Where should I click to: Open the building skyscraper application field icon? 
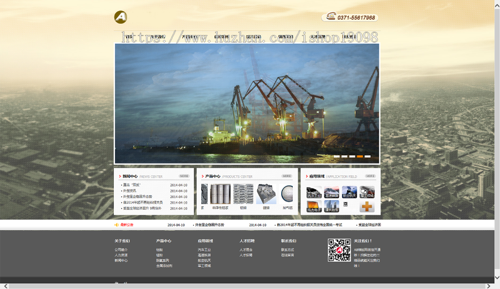coord(332,206)
